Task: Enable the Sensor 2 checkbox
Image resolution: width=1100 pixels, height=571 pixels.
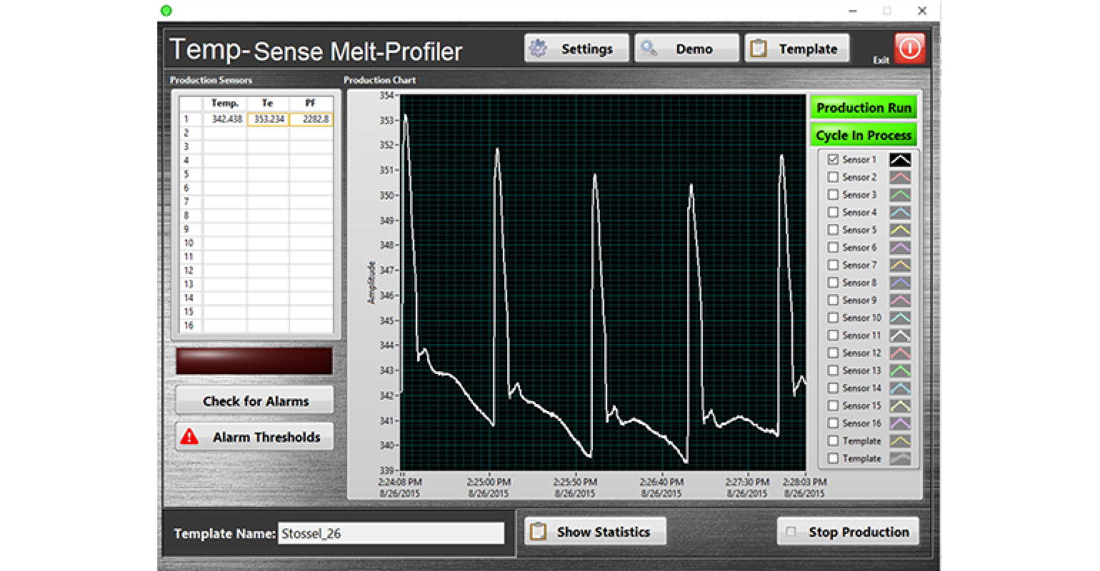Action: 833,178
